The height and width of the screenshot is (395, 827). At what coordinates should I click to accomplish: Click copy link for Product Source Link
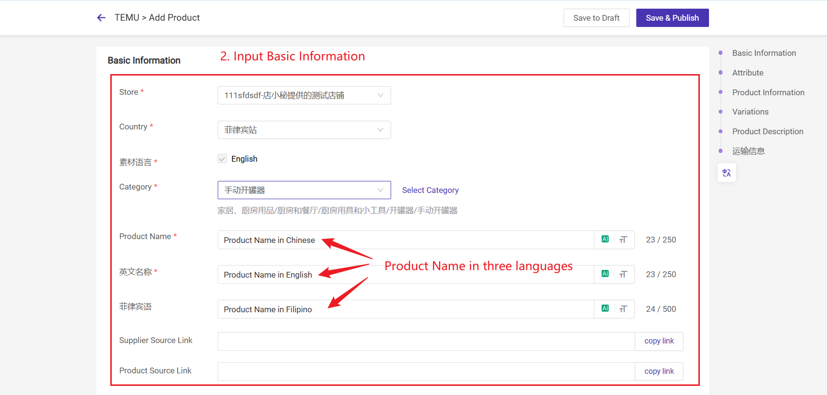(x=659, y=371)
